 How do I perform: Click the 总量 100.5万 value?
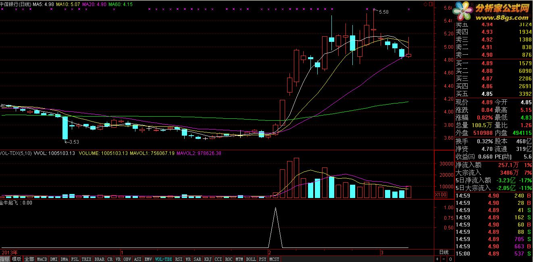coord(482,125)
